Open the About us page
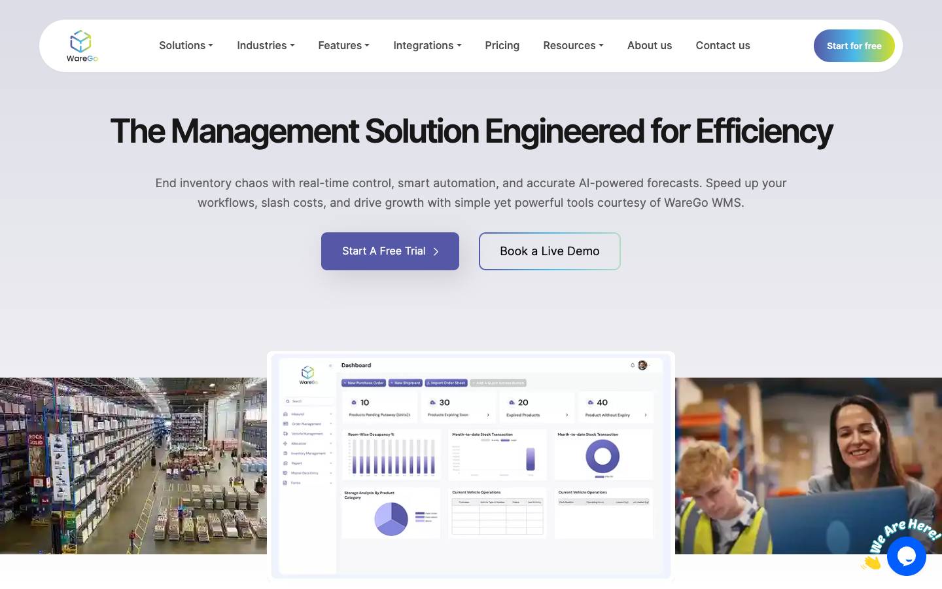The width and height of the screenshot is (942, 589). click(650, 46)
